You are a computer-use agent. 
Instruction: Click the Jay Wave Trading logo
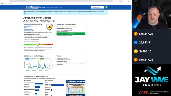coord(151,77)
